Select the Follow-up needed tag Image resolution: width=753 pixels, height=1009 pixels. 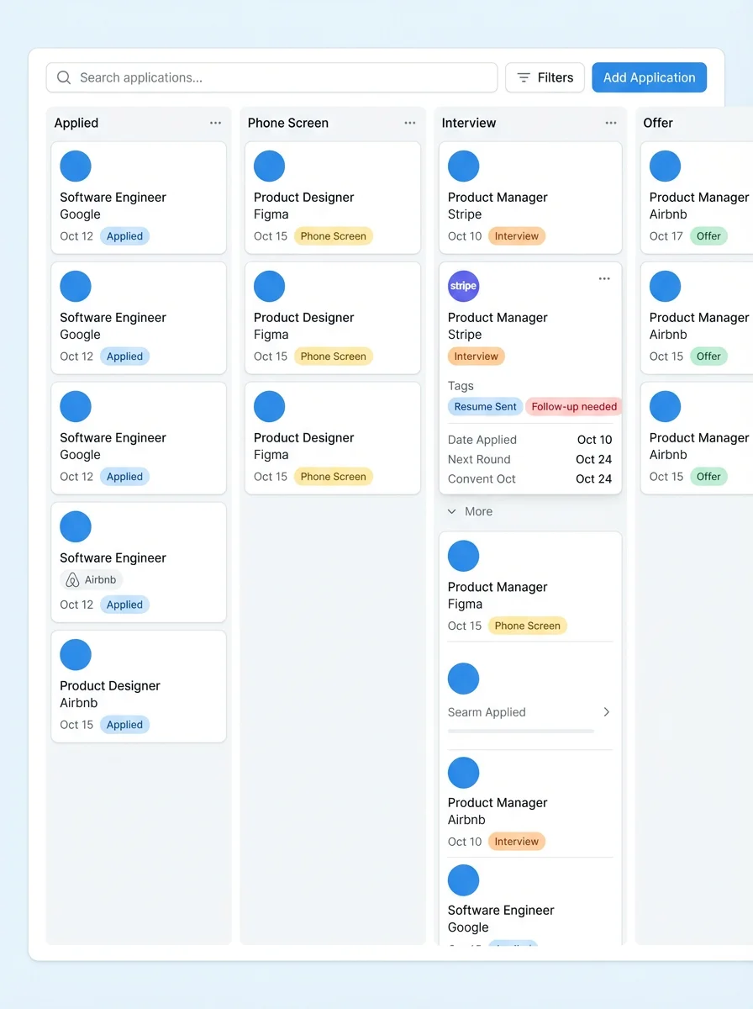point(574,406)
